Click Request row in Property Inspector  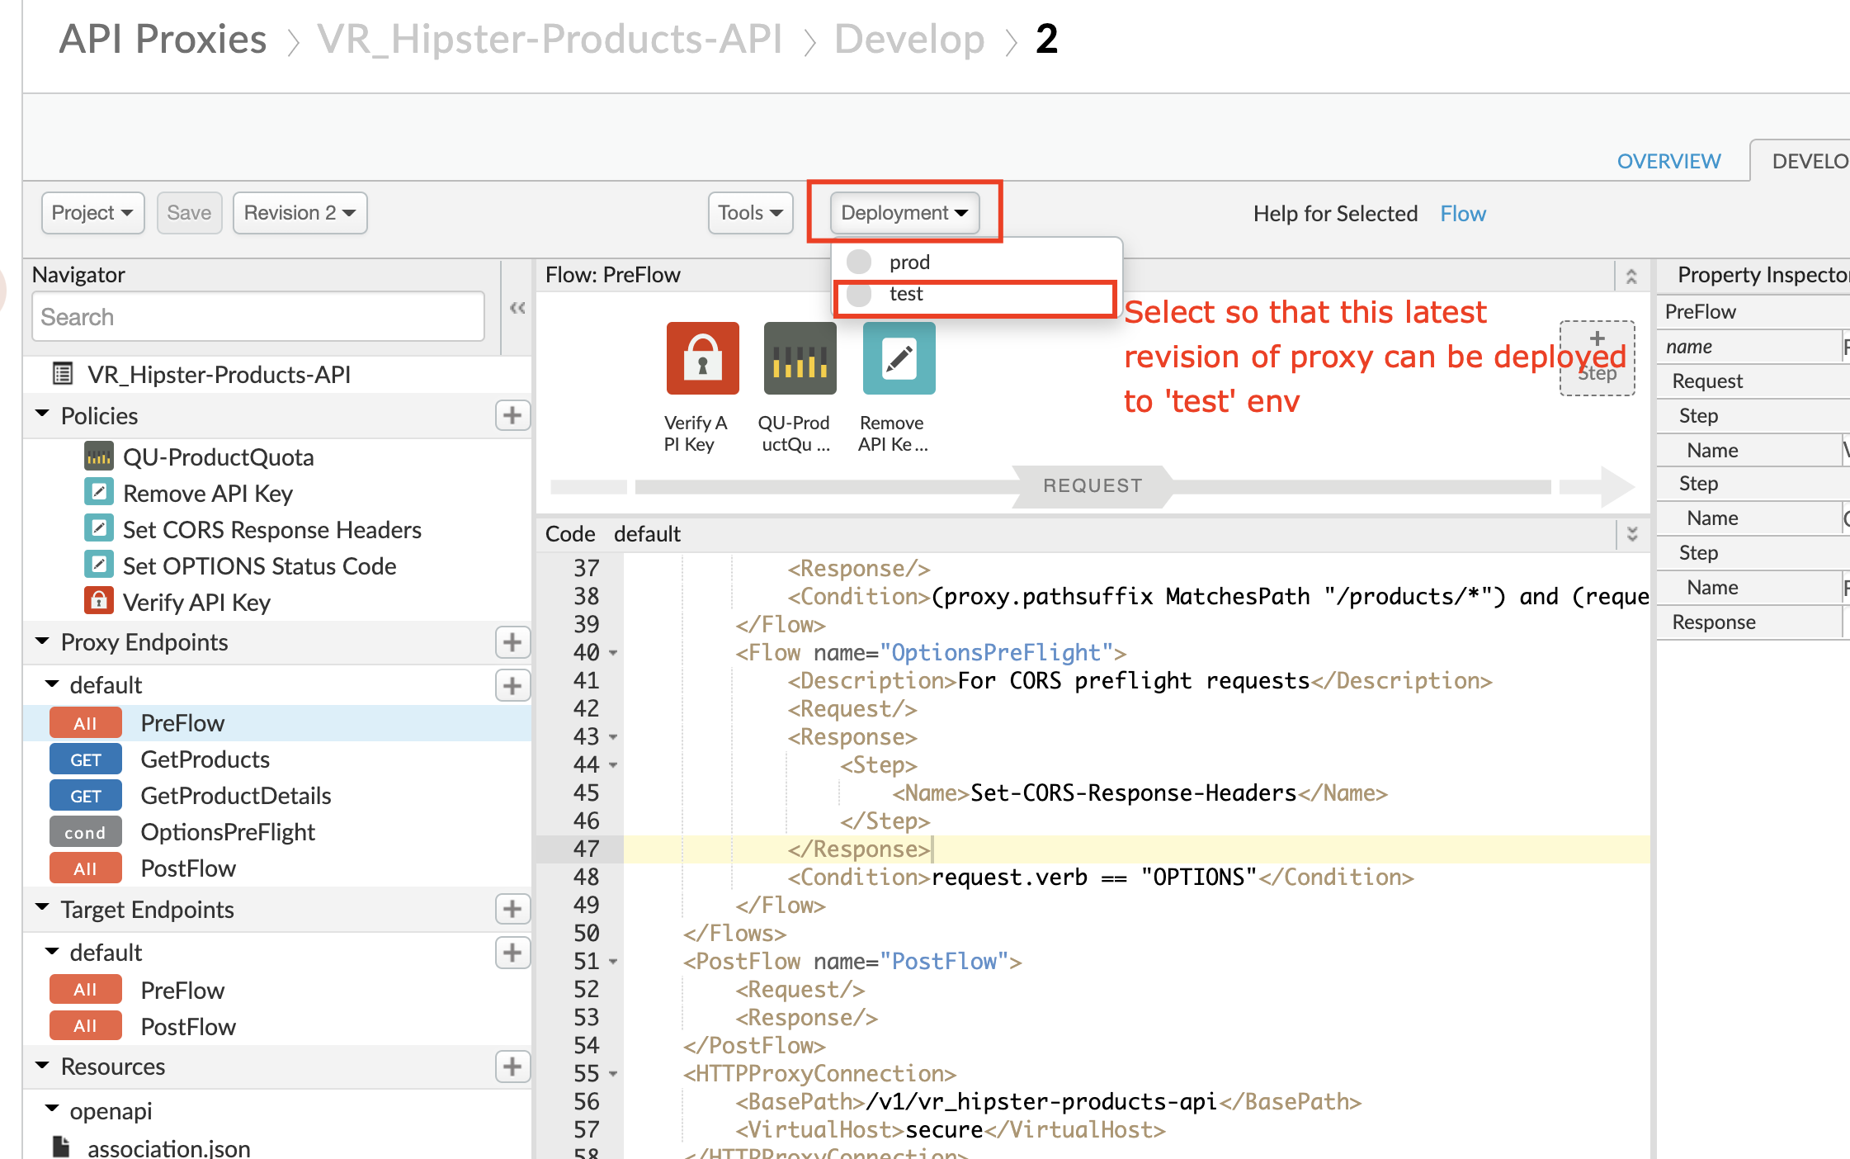pos(1753,381)
